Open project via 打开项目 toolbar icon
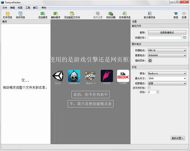 tap(7, 15)
